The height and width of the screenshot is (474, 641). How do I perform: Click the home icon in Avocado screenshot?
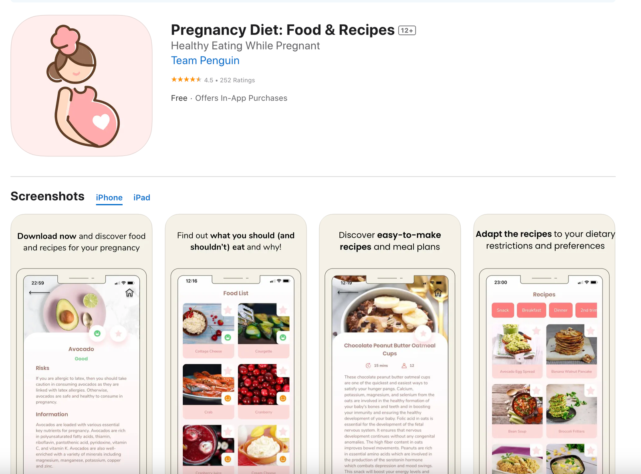point(129,293)
